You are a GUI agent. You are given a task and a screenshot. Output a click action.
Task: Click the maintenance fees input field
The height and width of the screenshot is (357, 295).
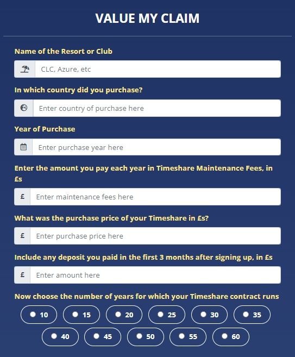155,197
